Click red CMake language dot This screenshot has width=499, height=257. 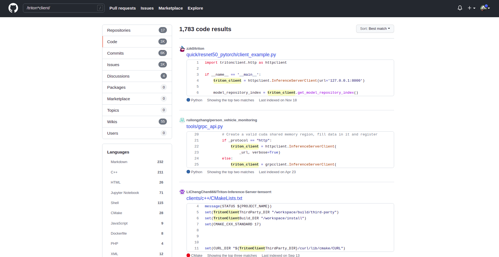[x=188, y=255]
